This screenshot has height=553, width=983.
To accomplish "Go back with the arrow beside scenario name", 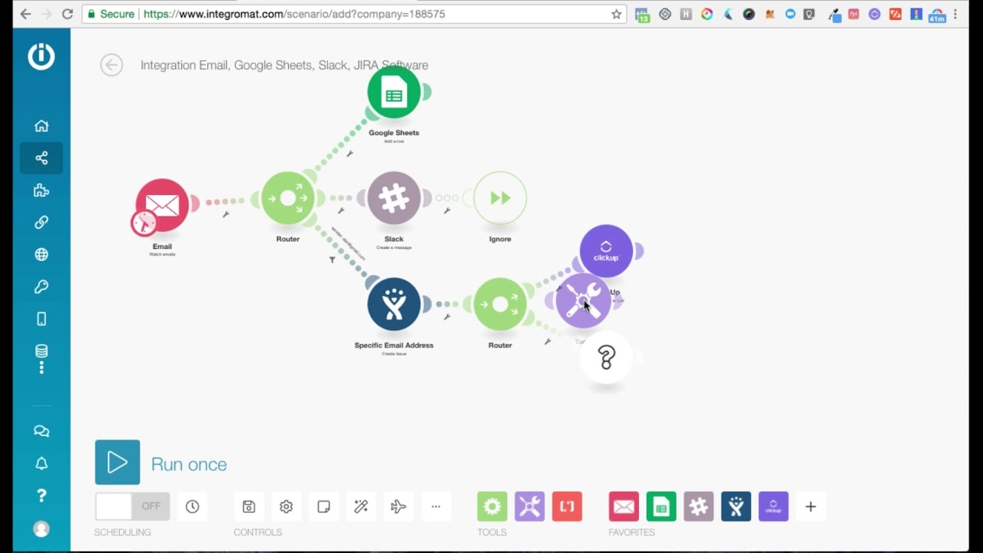I will (x=111, y=65).
